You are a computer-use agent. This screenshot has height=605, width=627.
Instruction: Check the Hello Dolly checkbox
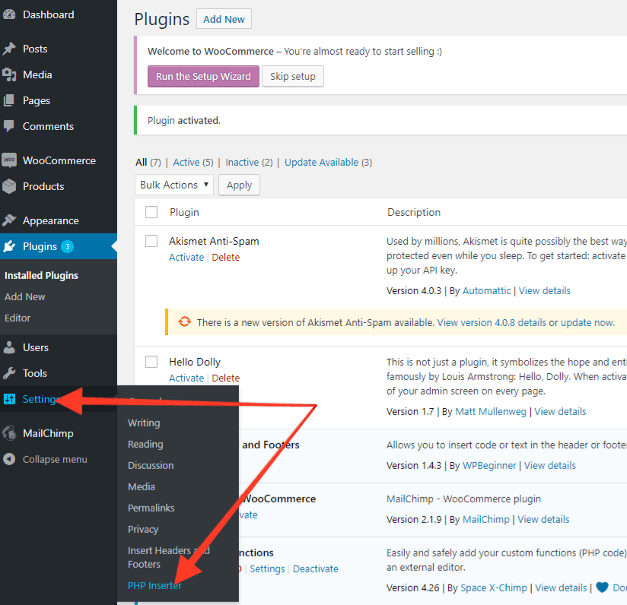tap(151, 362)
